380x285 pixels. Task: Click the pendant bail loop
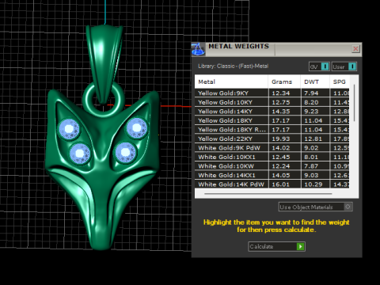pyautogui.click(x=104, y=63)
